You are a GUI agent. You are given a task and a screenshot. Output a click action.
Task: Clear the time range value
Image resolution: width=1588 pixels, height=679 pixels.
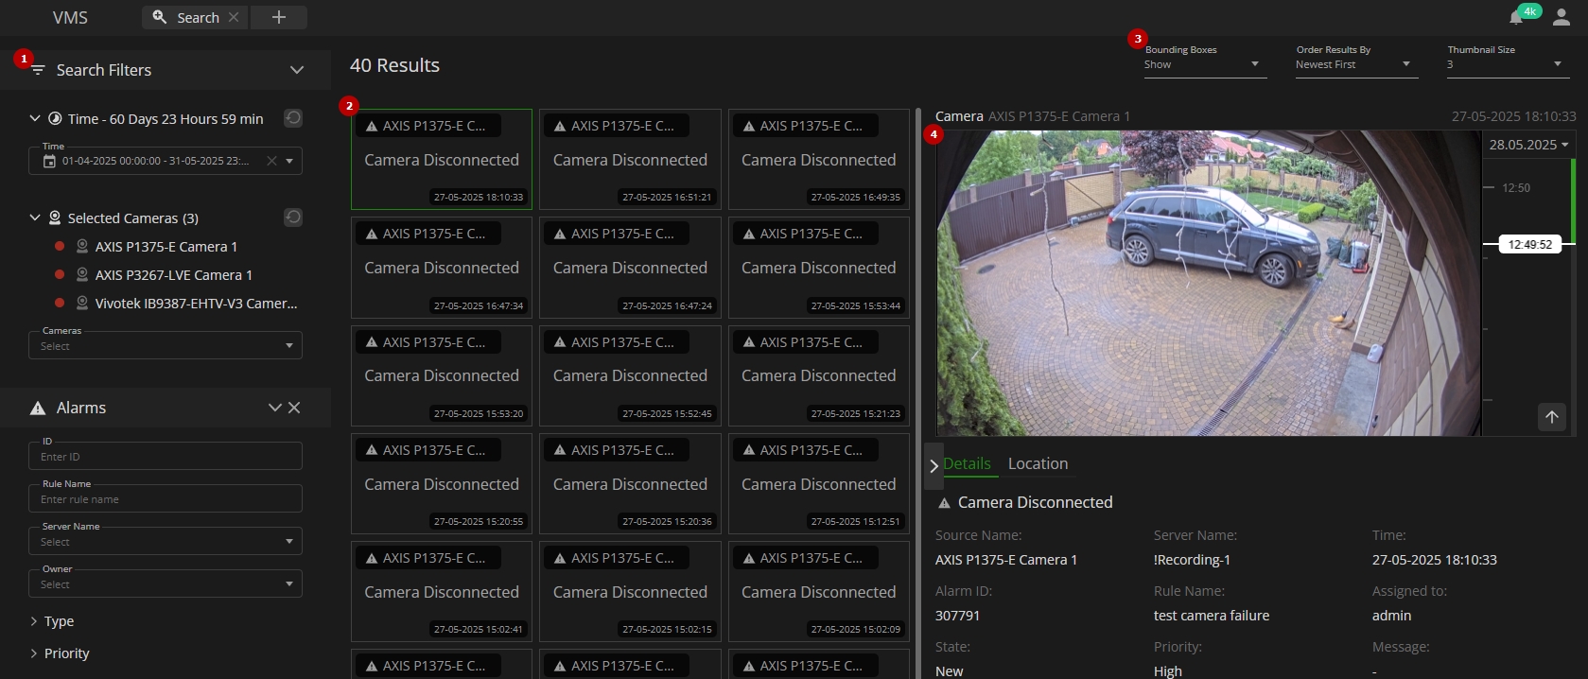coord(271,161)
